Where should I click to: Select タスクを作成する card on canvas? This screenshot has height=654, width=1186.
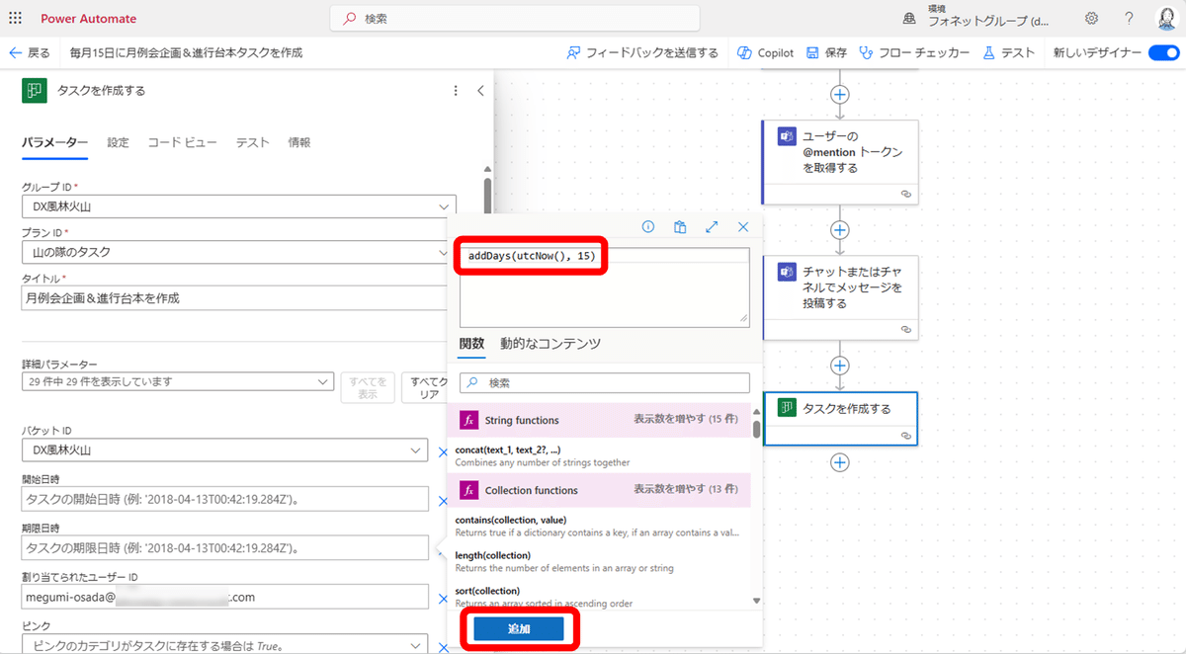point(840,419)
